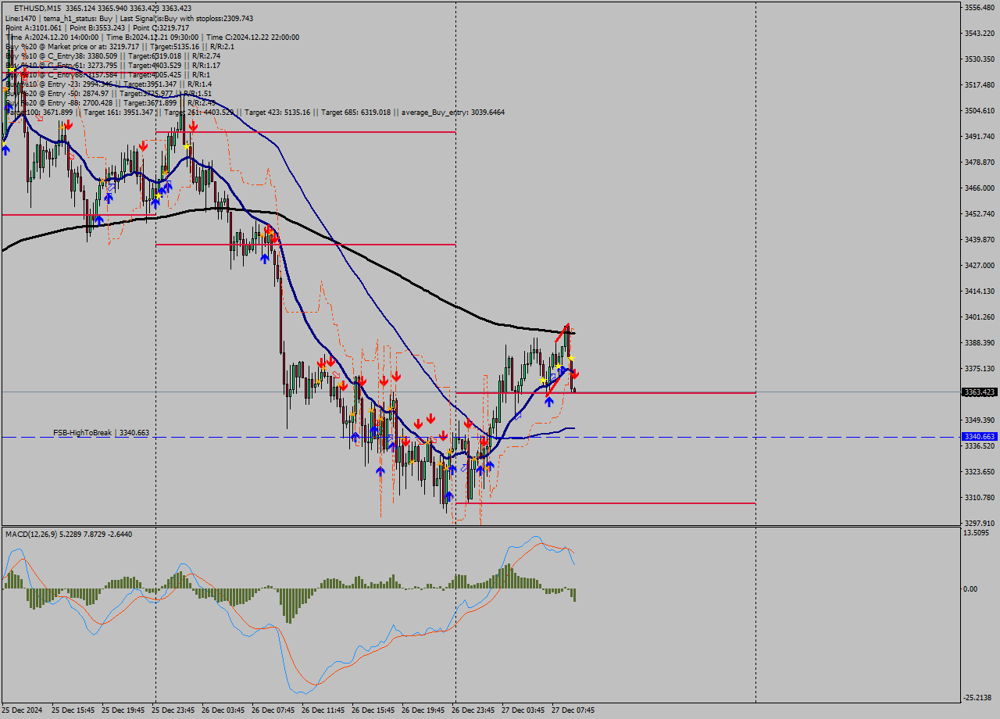Click price scale value 3491.740
The image size is (1000, 719).
tap(979, 137)
